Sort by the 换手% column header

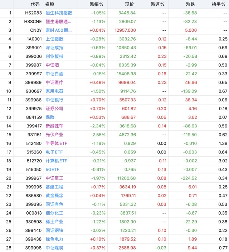pyautogui.click(x=219, y=4)
